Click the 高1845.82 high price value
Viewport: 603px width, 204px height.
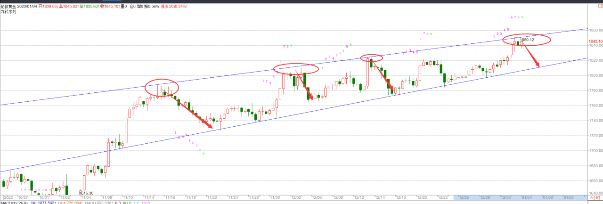(69, 7)
